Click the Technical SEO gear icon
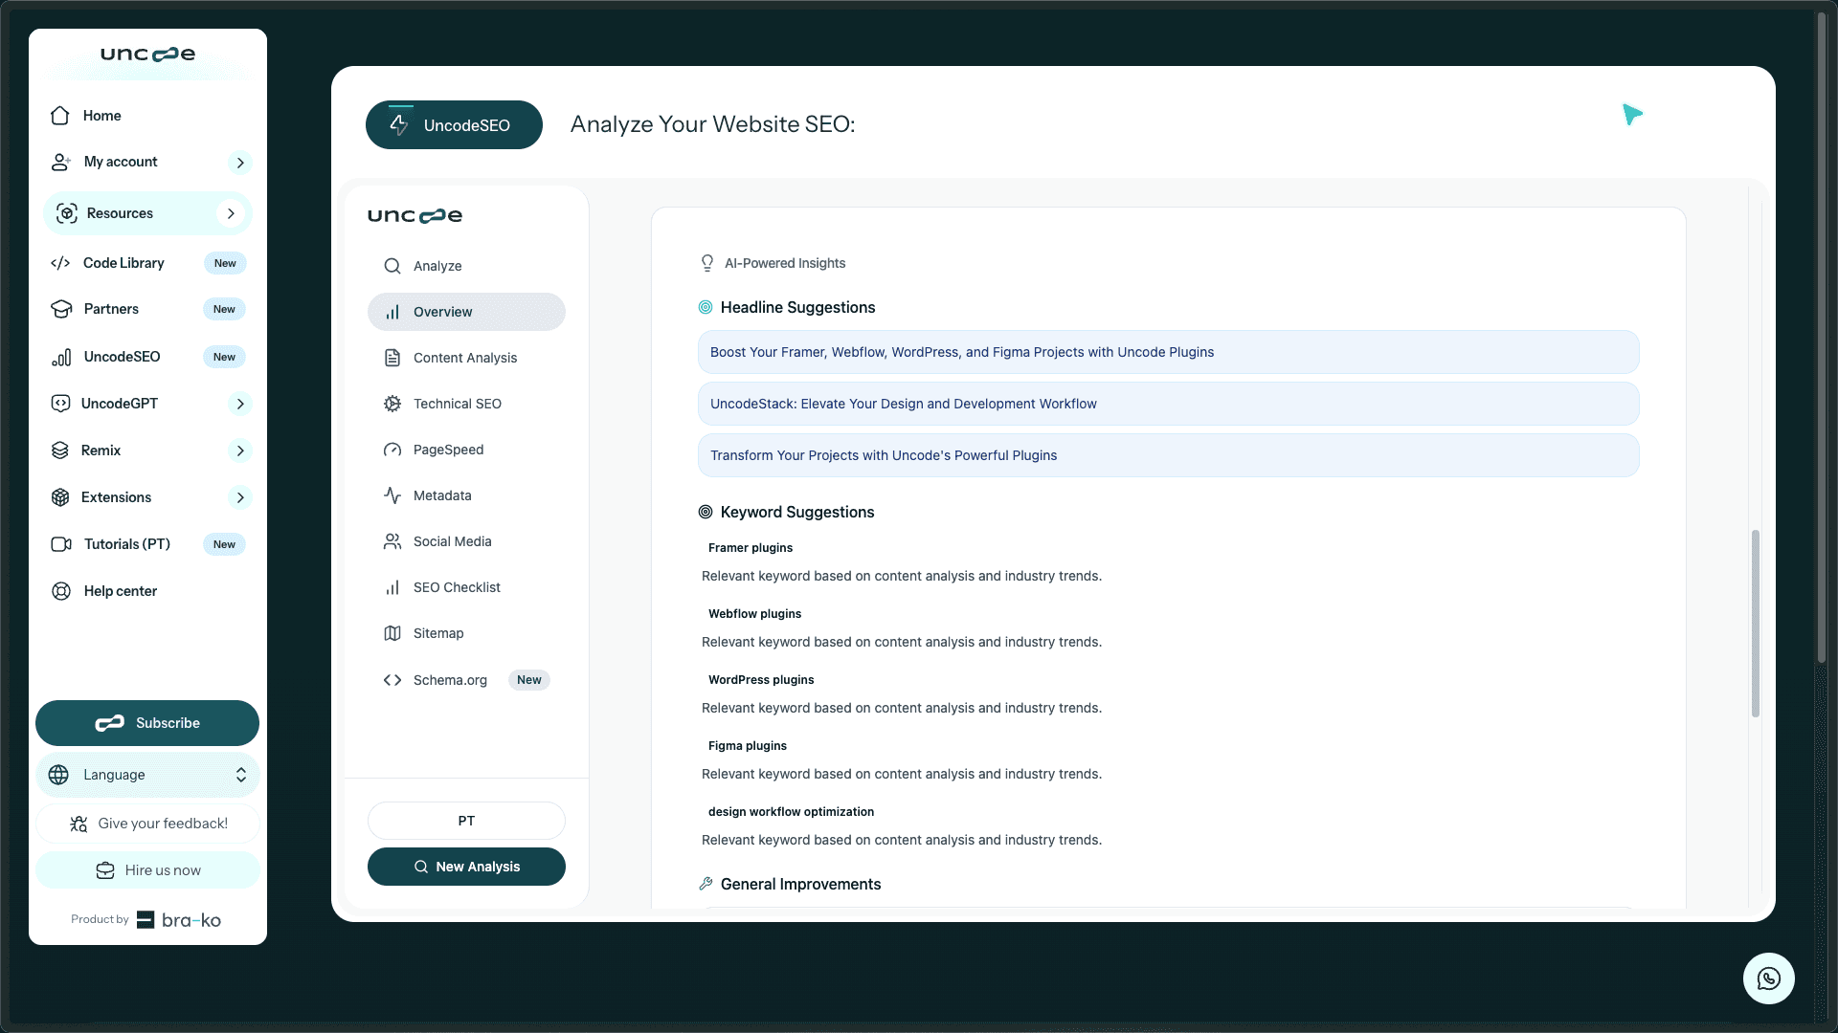 (x=392, y=404)
